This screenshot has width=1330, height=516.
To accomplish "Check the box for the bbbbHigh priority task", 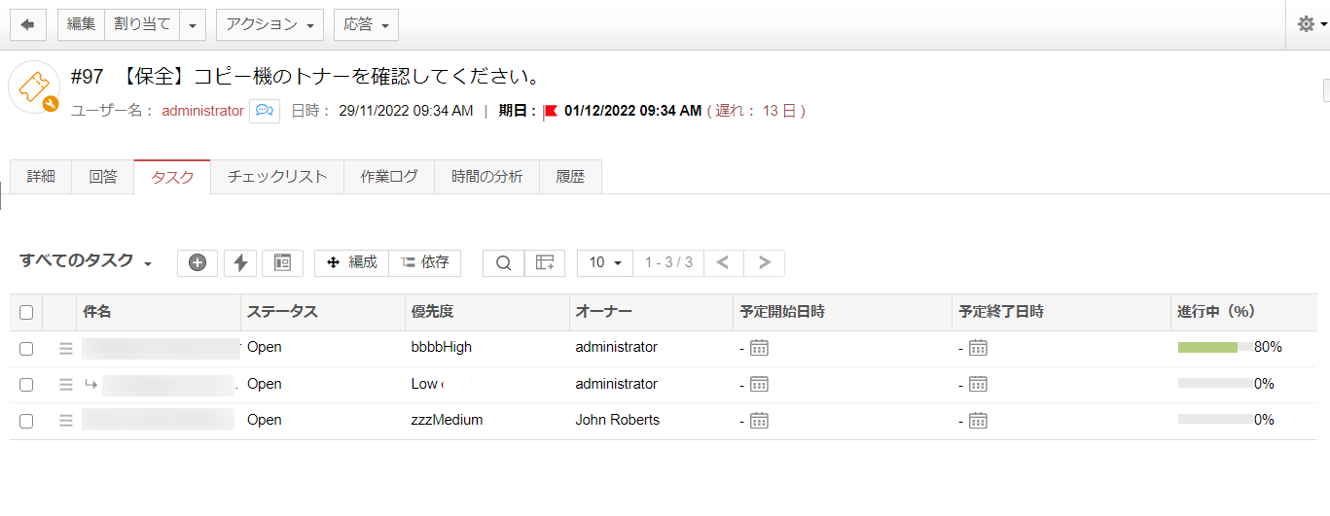I will [x=26, y=348].
